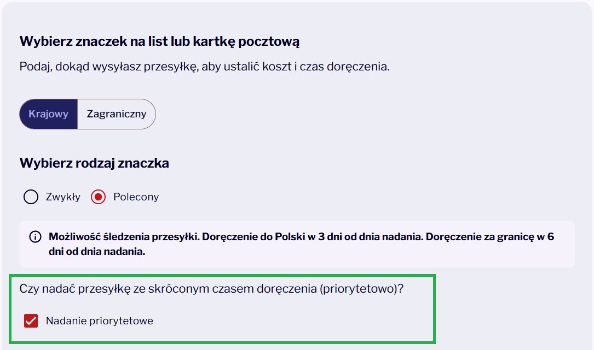Click the Czy nadać przesyłkę question text
This screenshot has height=350, width=594.
click(211, 289)
